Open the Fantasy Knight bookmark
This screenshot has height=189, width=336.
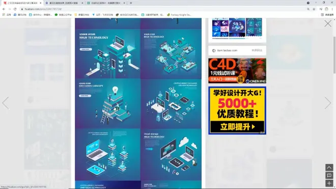coord(179,15)
